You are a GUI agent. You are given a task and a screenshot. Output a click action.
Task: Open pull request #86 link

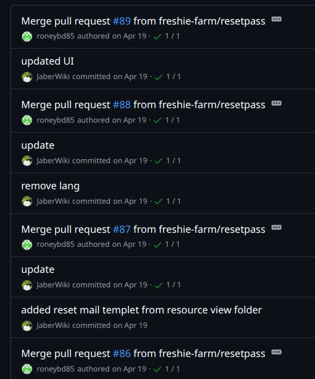point(121,353)
